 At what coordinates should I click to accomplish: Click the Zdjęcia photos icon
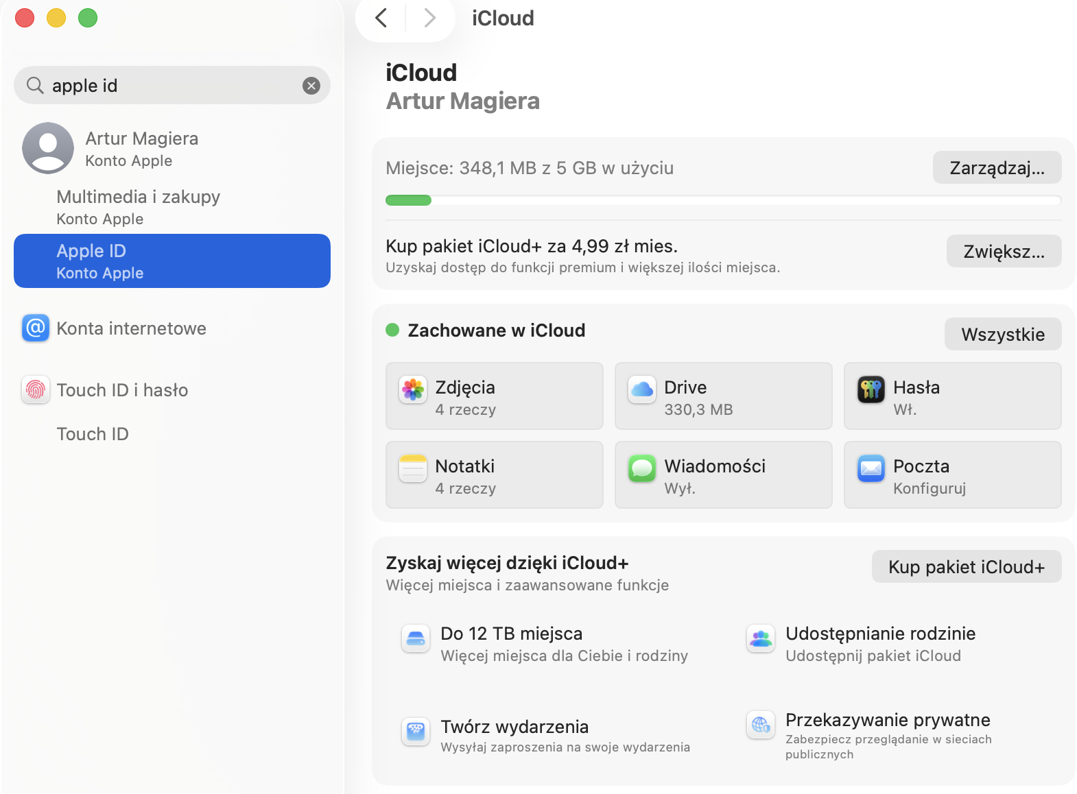click(x=413, y=390)
